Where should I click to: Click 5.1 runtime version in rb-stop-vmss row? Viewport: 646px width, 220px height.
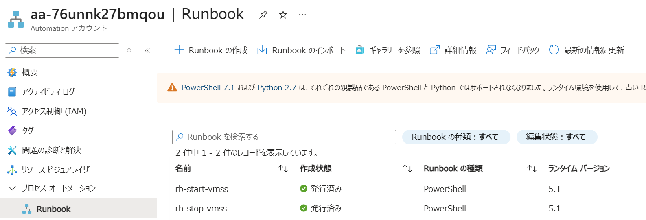[x=554, y=209]
